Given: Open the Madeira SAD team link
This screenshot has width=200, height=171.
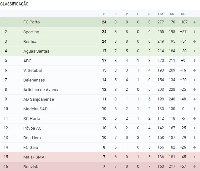Looking at the screenshot, I should (35, 109).
